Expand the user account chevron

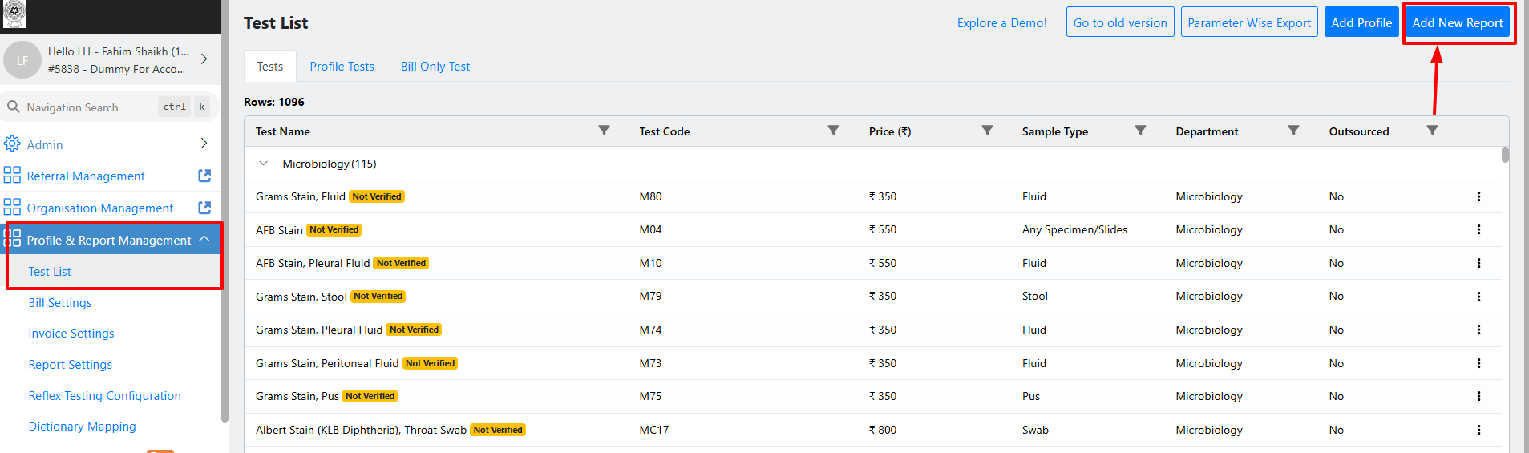(x=204, y=59)
